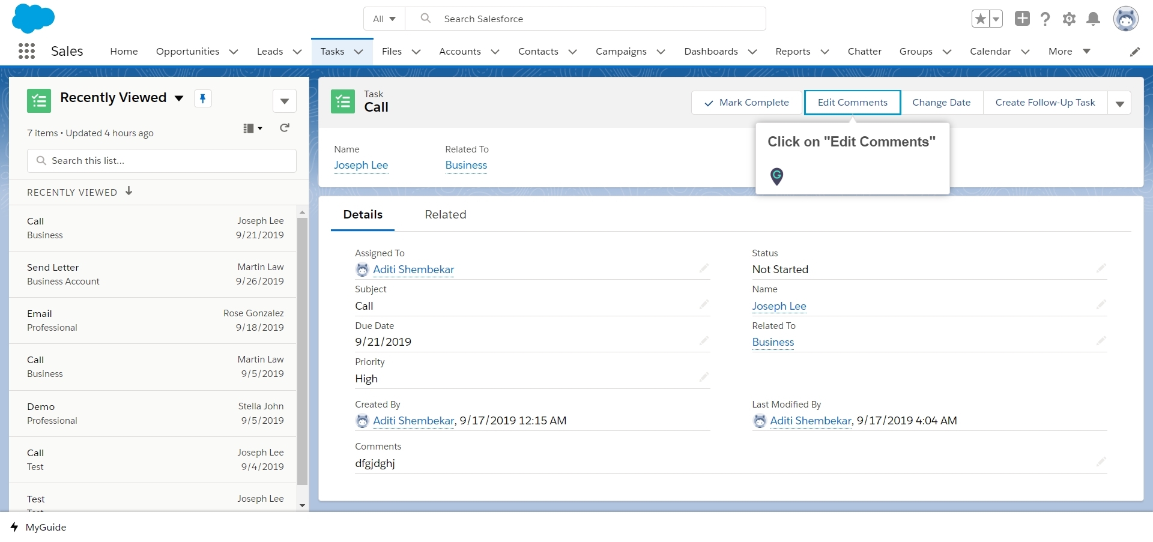Viewport: 1153px width, 542px height.
Task: Edit the Priority field with pencil icon
Action: [704, 377]
